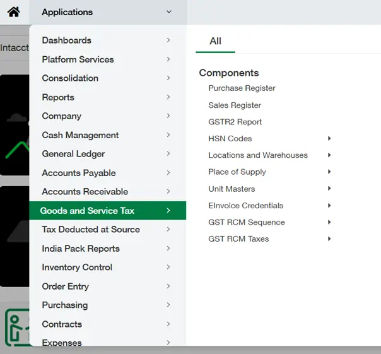Open GSTR2 Report link
The image size is (381, 354).
click(x=235, y=122)
